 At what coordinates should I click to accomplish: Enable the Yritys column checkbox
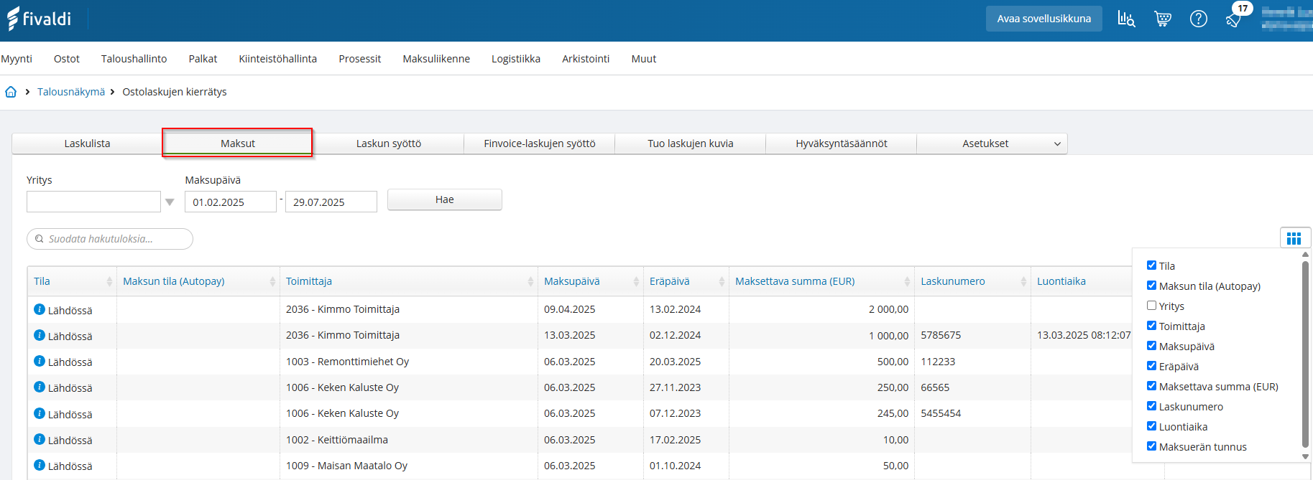1151,306
